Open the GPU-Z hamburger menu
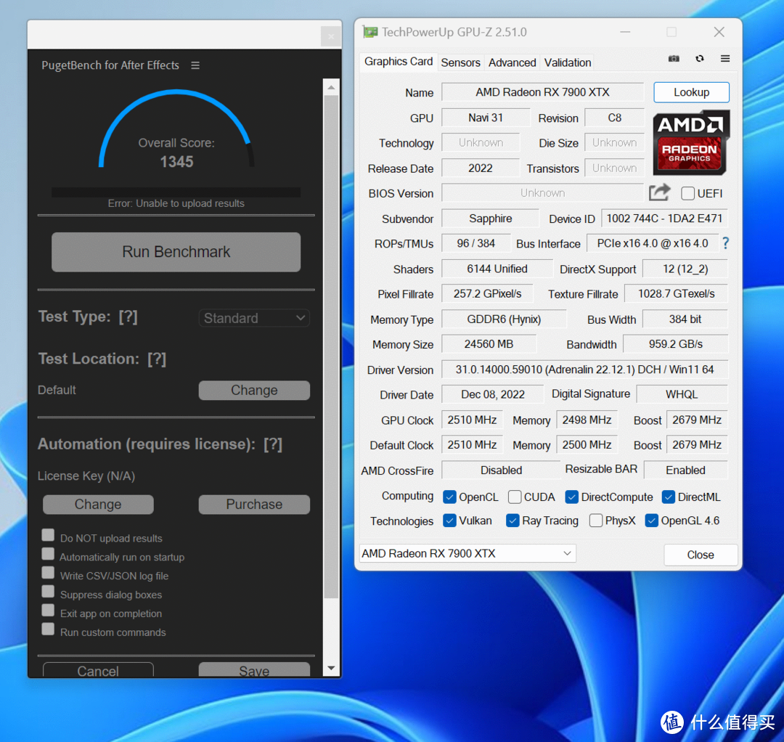 pos(725,59)
